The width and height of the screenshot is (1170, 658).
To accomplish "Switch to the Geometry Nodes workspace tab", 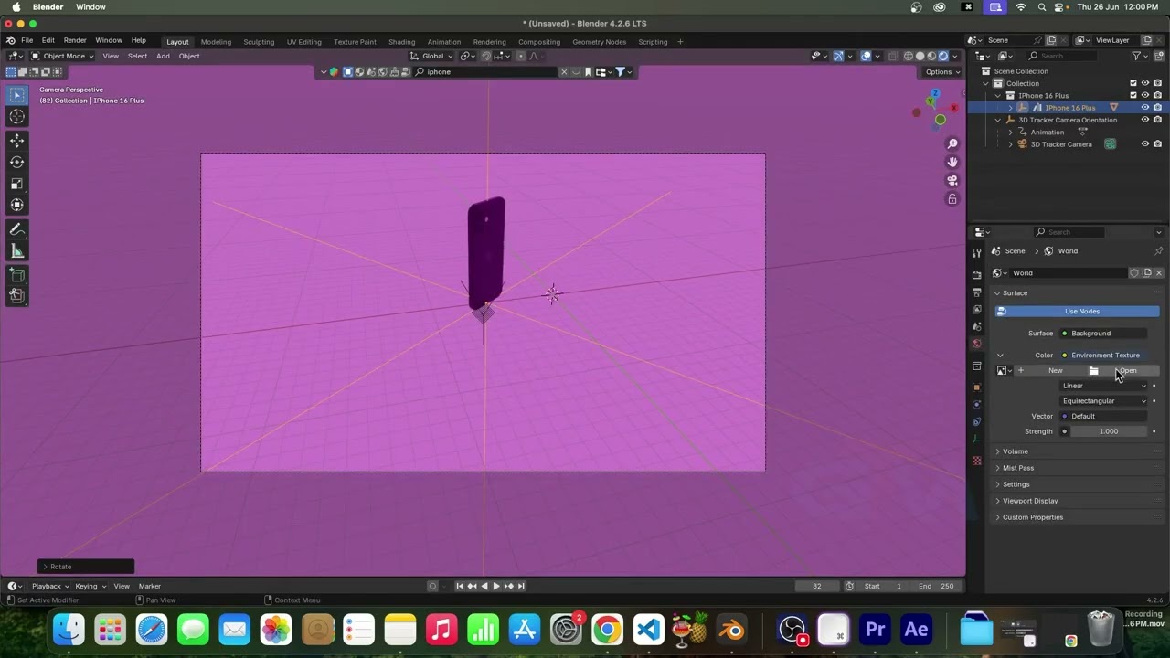I will click(599, 42).
